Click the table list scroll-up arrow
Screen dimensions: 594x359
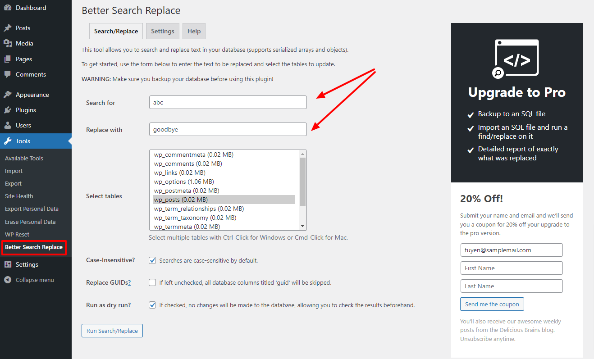[302, 154]
